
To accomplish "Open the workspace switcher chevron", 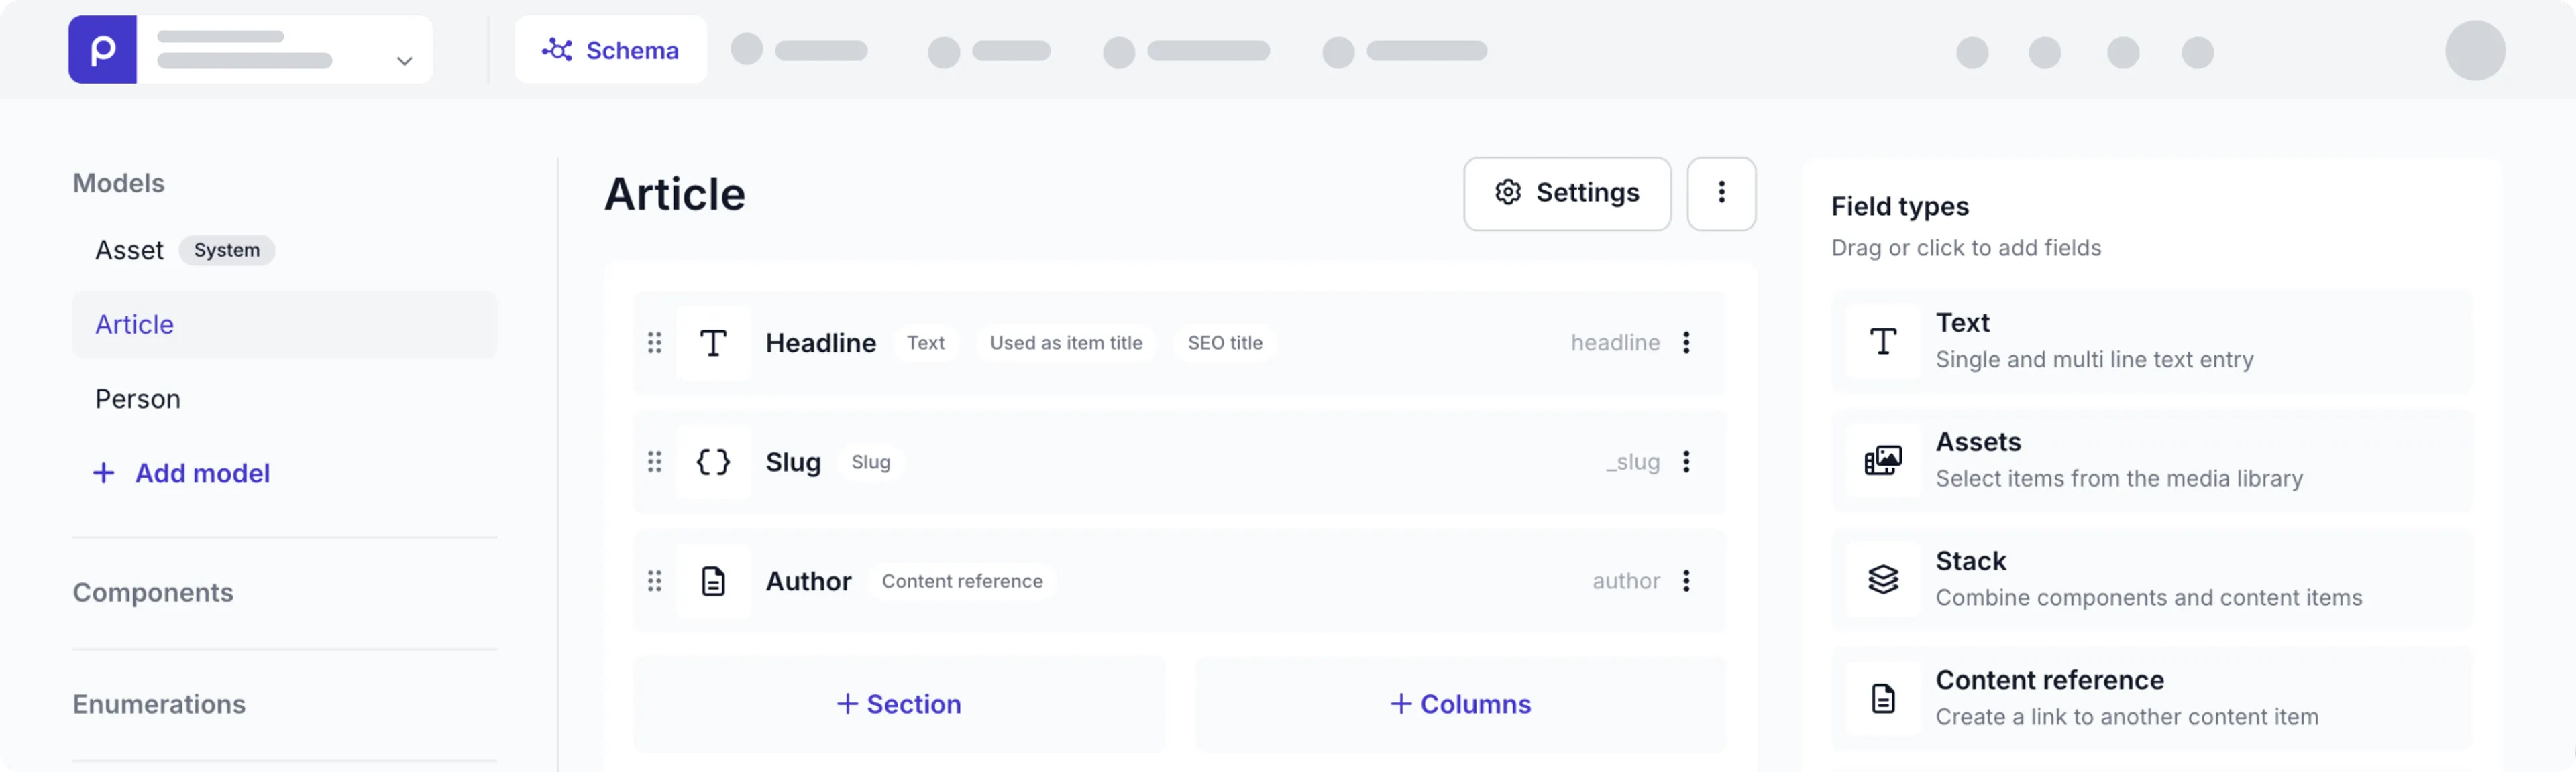I will coord(404,60).
